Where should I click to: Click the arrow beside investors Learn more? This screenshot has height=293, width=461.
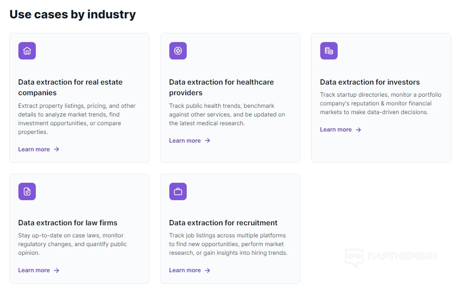(358, 130)
